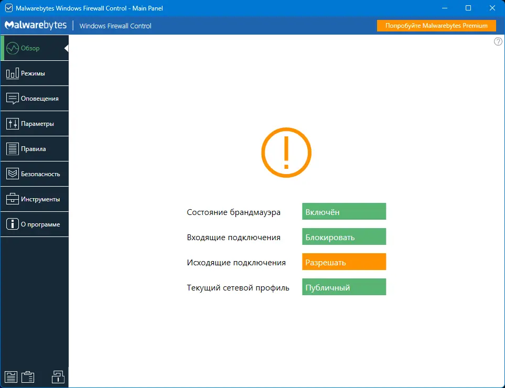The width and height of the screenshot is (505, 388).
Task: Select the Безопасность security section
Action: tap(35, 174)
